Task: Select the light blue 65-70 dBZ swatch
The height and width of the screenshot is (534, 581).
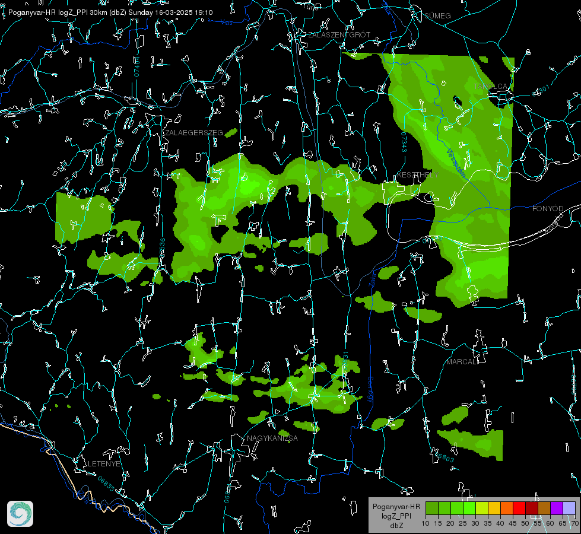Action: 569,508
